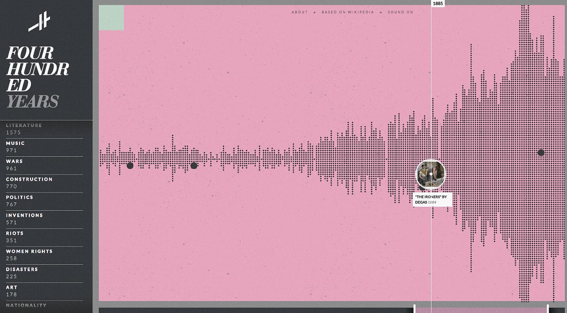Click the green square overlay on the chart
The width and height of the screenshot is (567, 313).
112,18
